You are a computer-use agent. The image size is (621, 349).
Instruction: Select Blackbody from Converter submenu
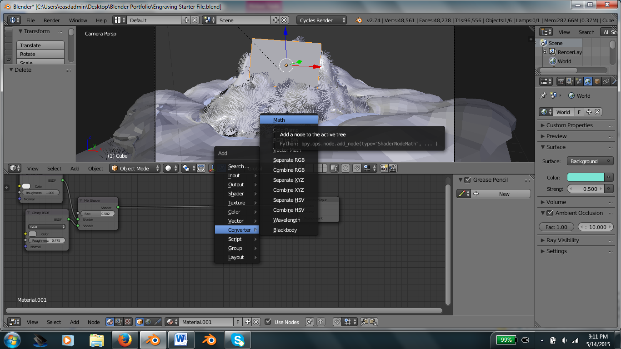pos(289,230)
